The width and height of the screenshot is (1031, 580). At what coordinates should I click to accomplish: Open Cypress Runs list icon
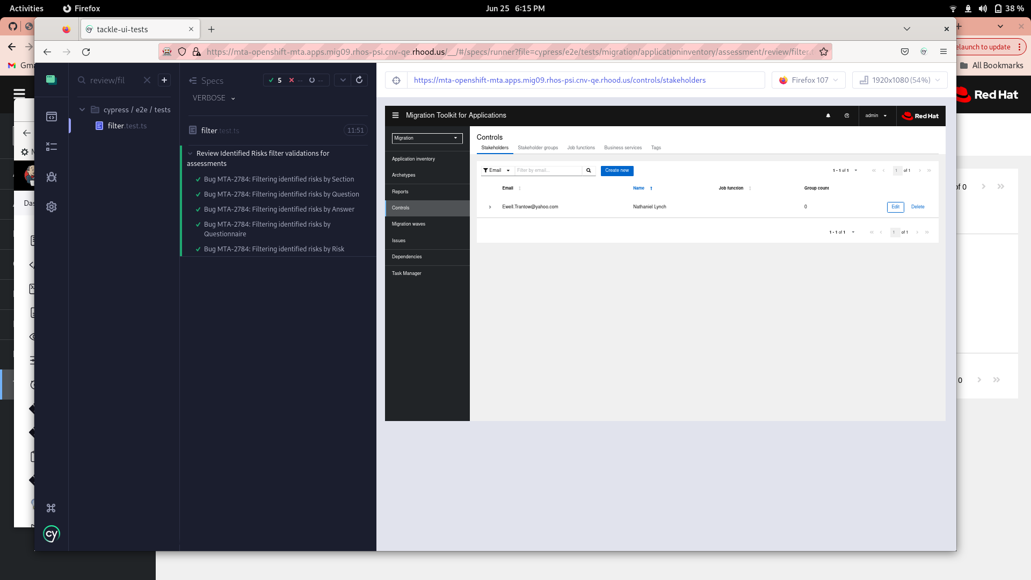click(52, 147)
